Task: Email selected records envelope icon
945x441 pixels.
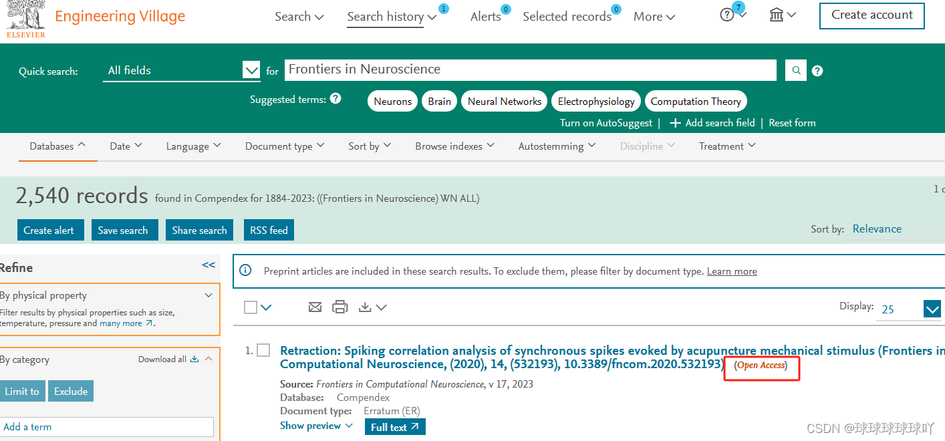Action: tap(315, 307)
